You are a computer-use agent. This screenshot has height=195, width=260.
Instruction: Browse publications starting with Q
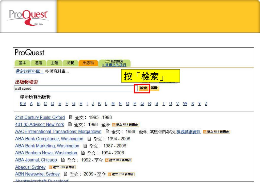pyautogui.click(x=142, y=104)
